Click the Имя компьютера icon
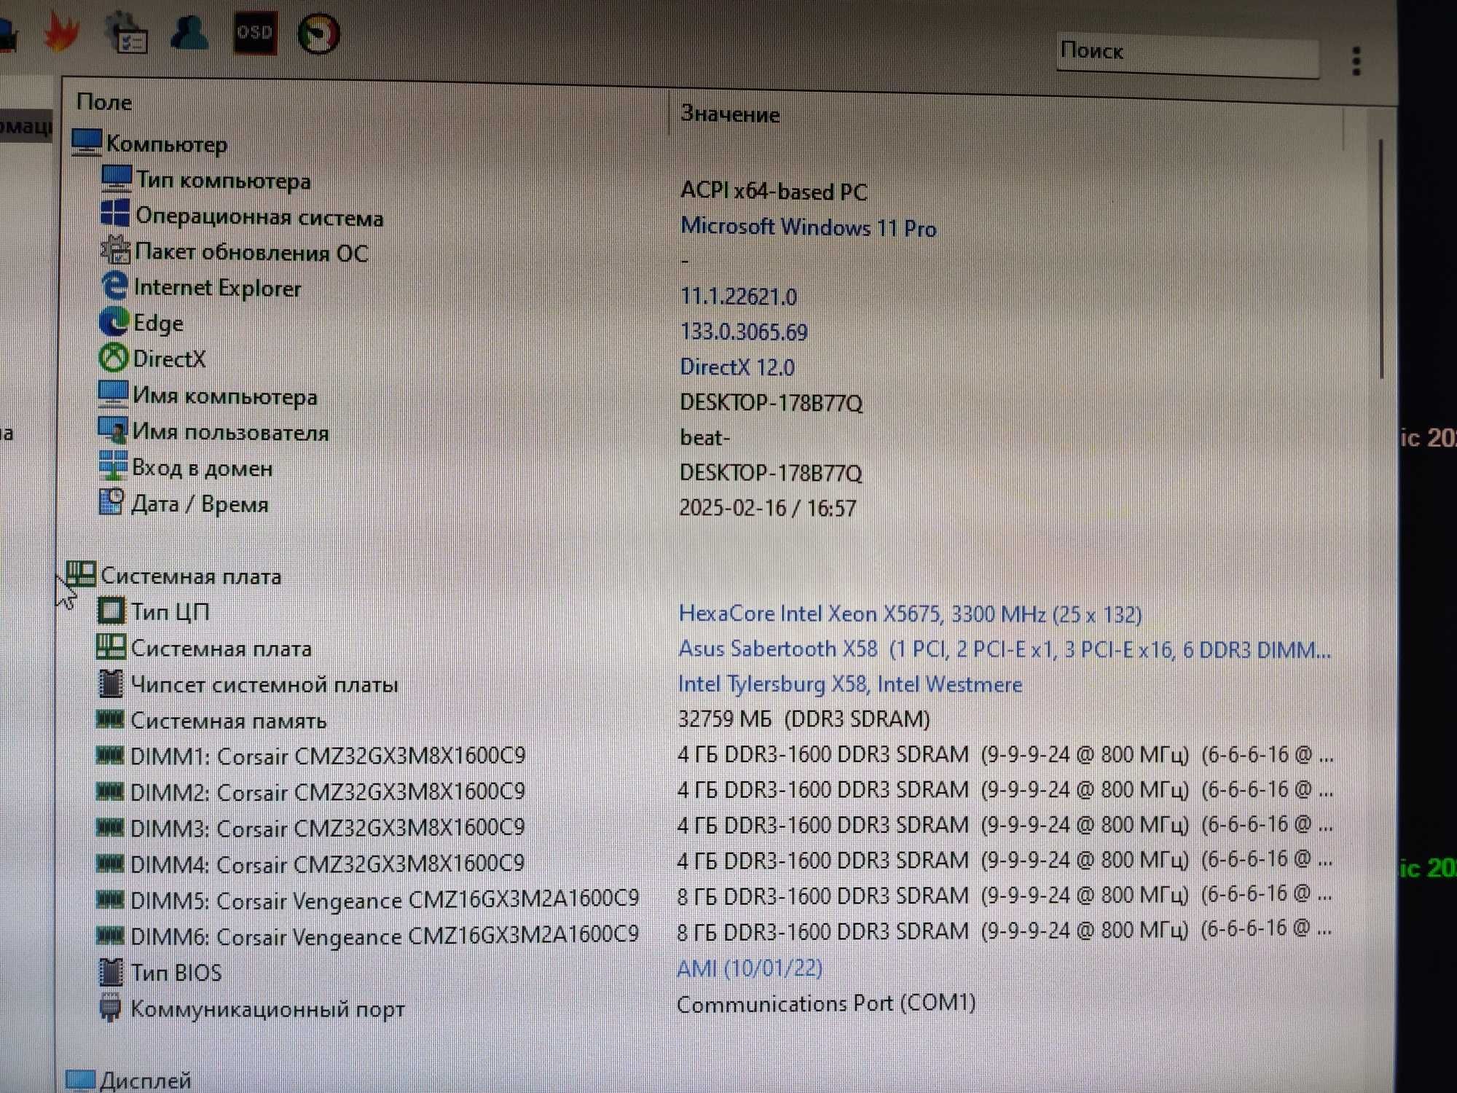The width and height of the screenshot is (1457, 1093). tap(113, 393)
